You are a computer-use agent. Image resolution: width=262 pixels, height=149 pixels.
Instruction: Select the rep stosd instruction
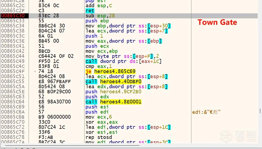point(99,137)
